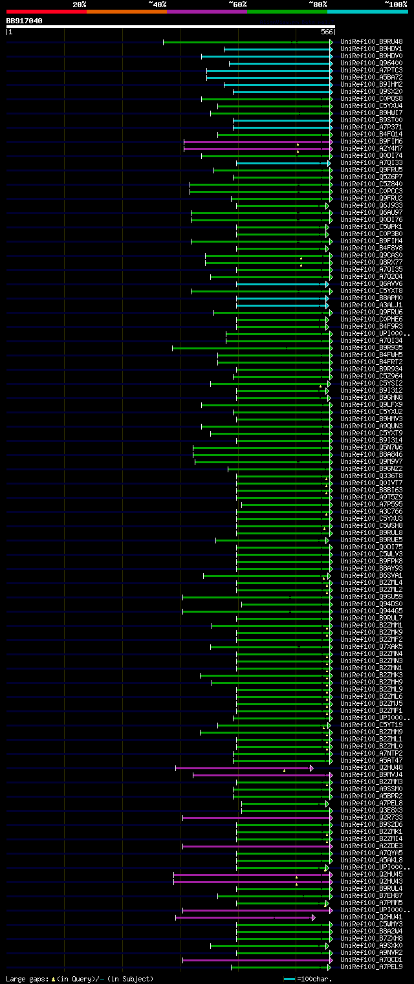Viewport: 414px width, 984px height.
Task: Select hit label UniRef100_B7EH87
Action: pos(371,895)
